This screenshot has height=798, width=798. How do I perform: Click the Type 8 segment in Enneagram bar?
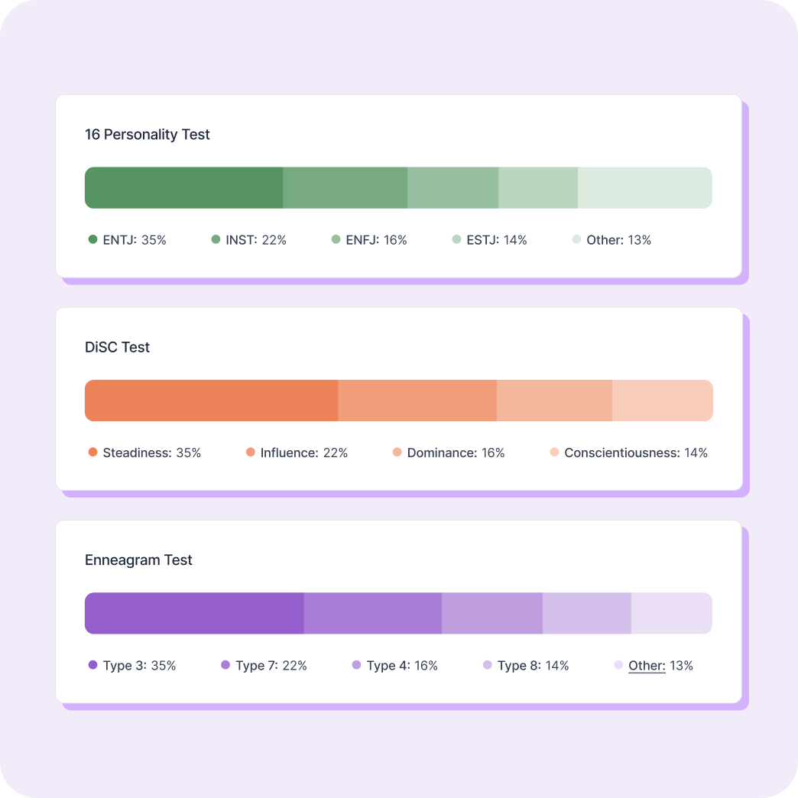click(x=586, y=613)
